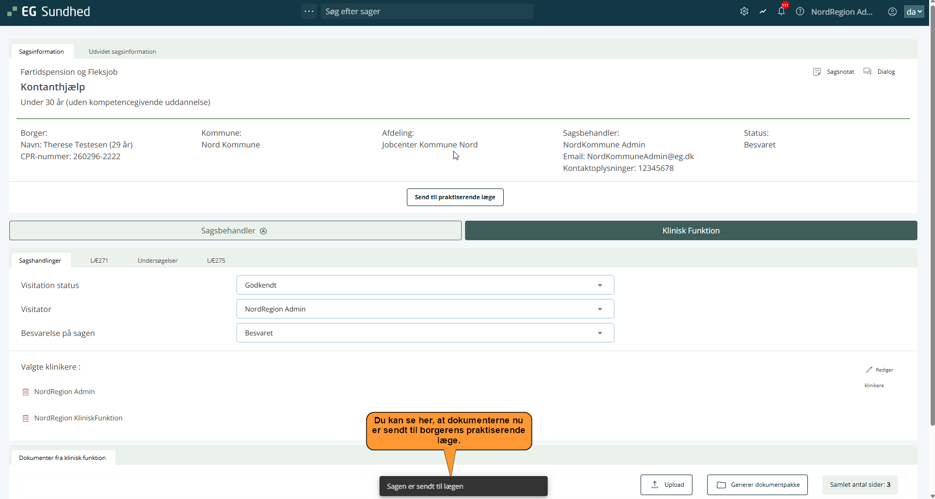This screenshot has height=499, width=935.
Task: Toggle the Klinisk Funktion section
Action: click(690, 230)
